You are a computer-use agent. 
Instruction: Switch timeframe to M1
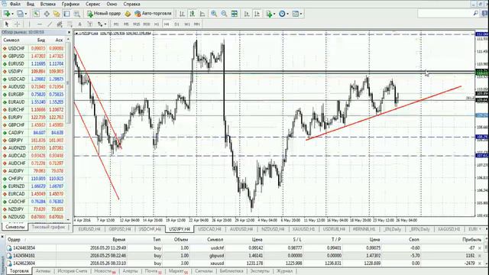[116, 24]
